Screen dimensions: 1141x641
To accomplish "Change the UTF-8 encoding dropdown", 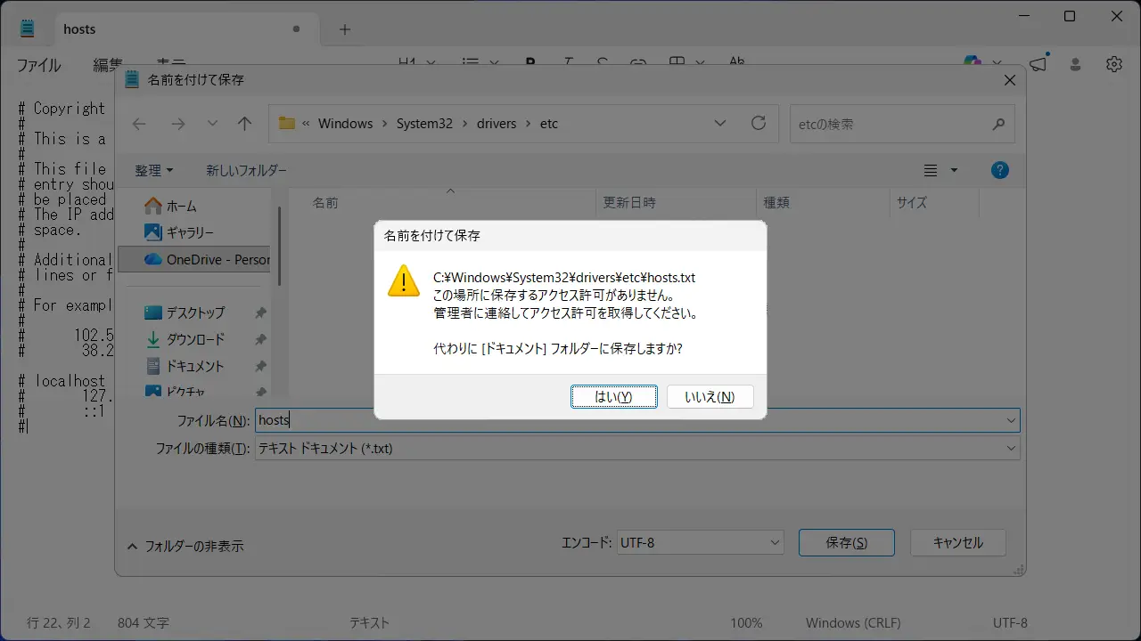I will click(700, 542).
